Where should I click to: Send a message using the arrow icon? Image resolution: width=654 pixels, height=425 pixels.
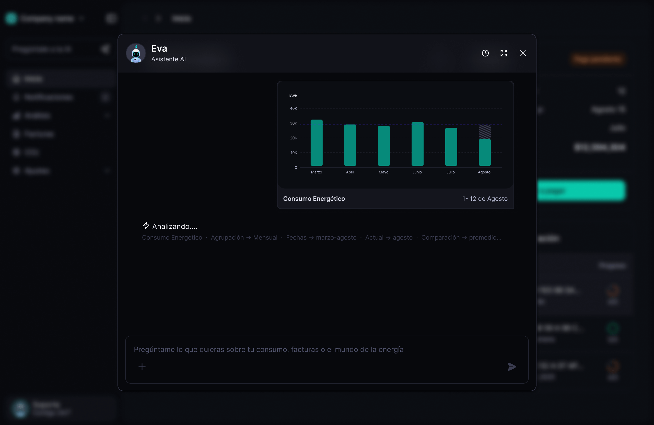(511, 367)
